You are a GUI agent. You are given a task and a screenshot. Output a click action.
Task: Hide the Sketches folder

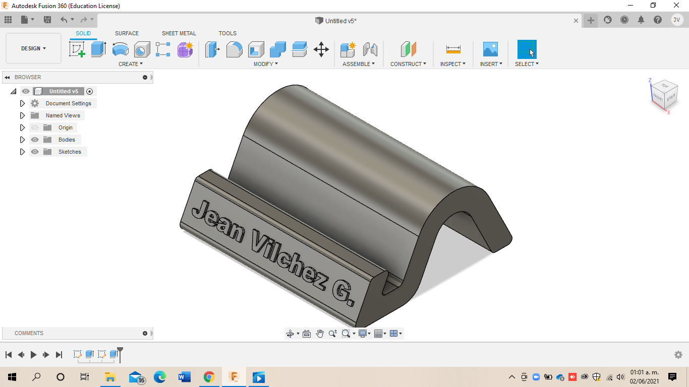click(35, 152)
